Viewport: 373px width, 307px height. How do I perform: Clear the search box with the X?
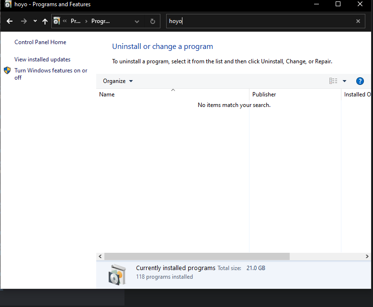(358, 21)
